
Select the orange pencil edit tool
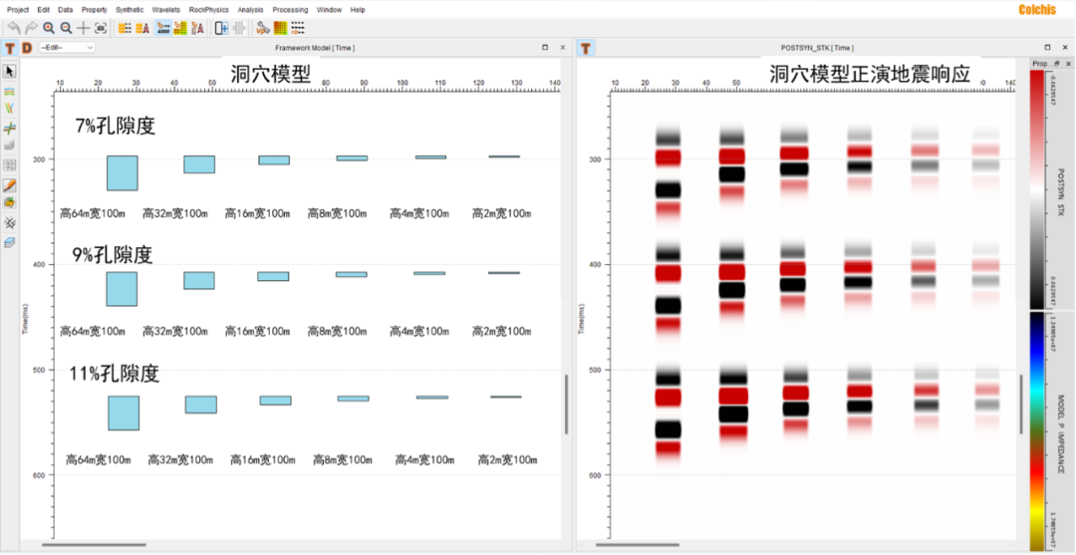(10, 185)
